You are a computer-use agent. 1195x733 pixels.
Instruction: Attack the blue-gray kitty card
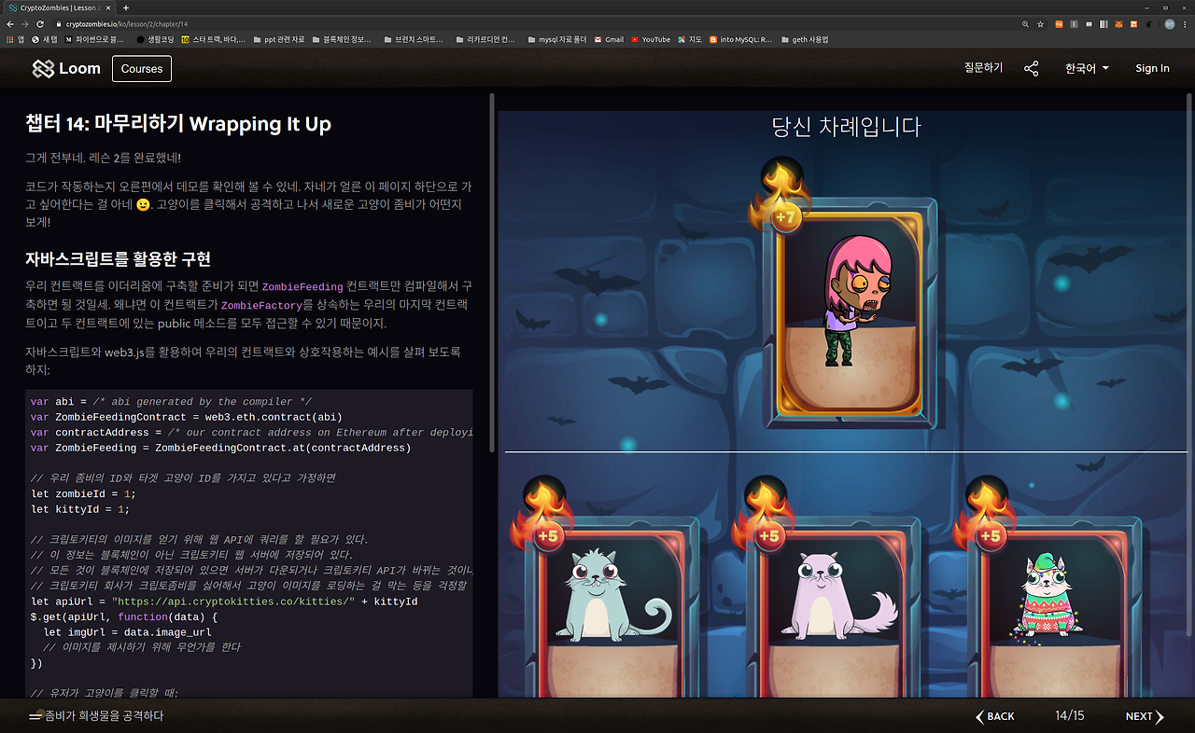[612, 606]
